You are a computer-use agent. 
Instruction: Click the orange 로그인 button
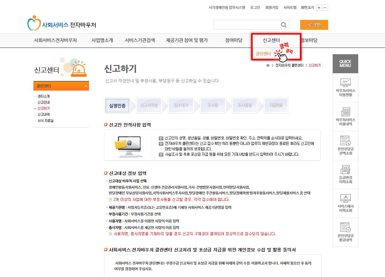coord(314,25)
